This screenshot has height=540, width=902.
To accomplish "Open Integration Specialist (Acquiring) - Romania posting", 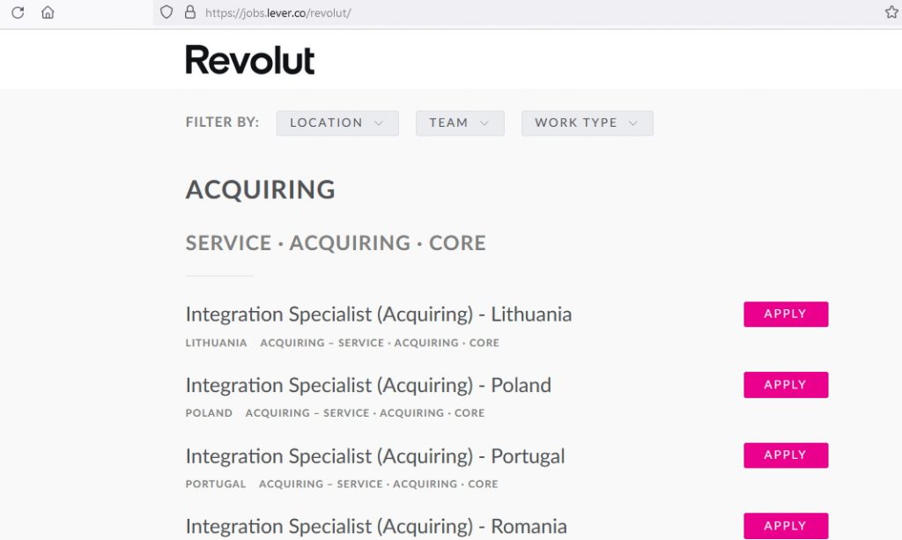I will (x=376, y=527).
